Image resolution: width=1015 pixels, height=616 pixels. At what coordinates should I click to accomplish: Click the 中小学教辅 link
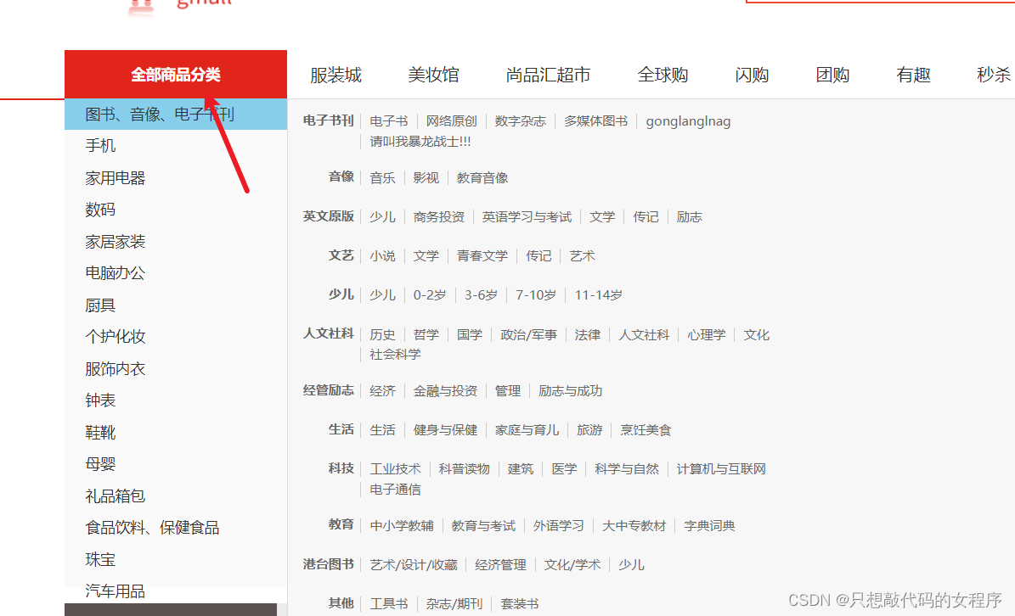[402, 525]
